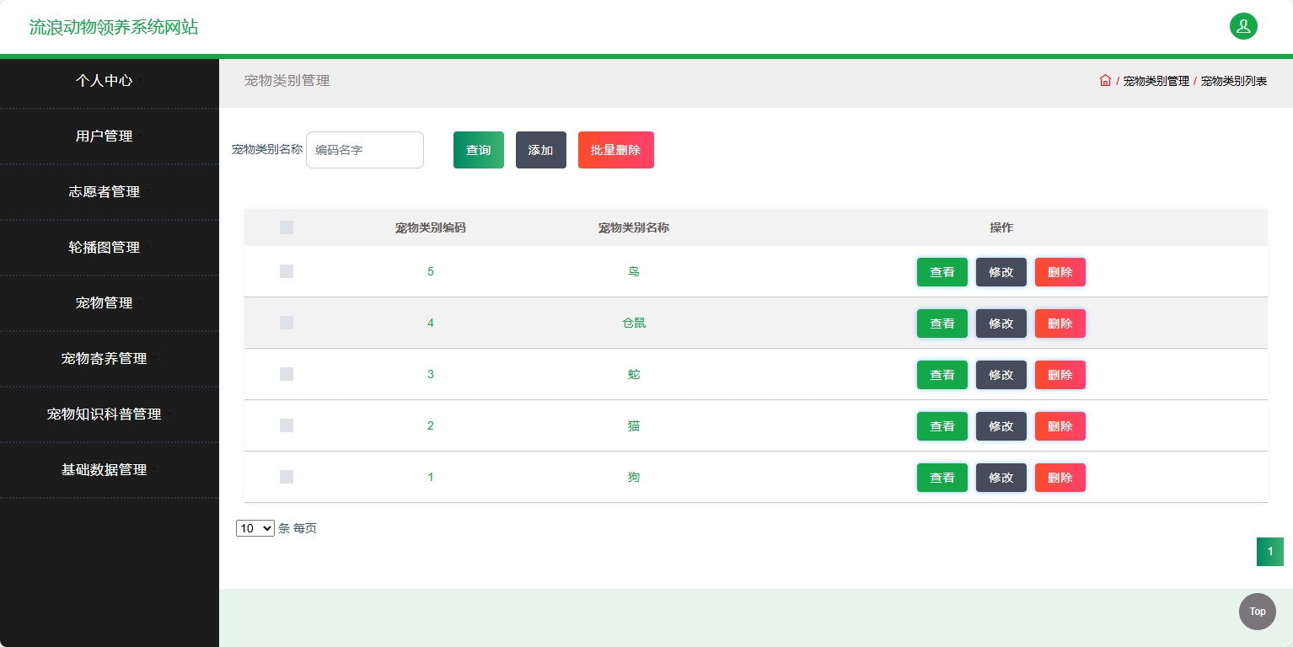The height and width of the screenshot is (647, 1293).
Task: Click the 宠物类别编码 column header
Action: point(431,227)
